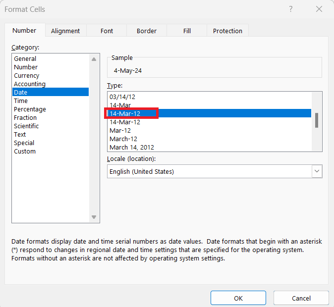
Task: Select the 14-Mar date type
Action: (x=210, y=105)
